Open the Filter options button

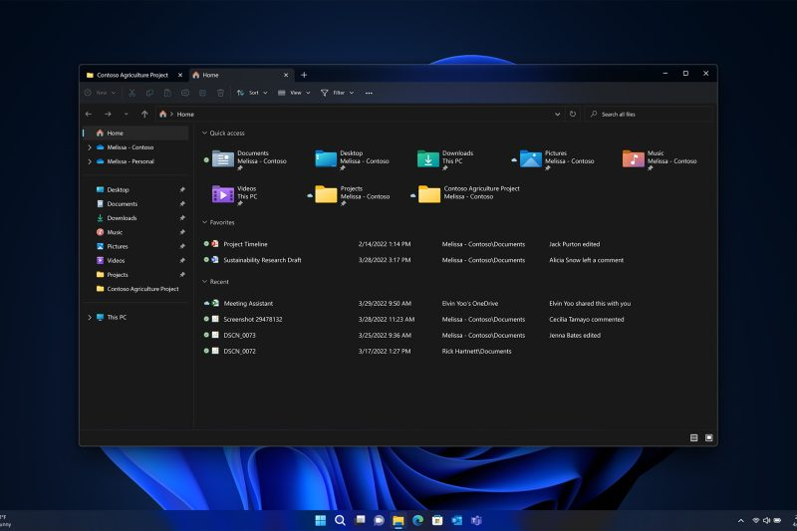(337, 93)
